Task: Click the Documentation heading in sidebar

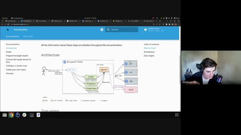Action: click(x=12, y=44)
